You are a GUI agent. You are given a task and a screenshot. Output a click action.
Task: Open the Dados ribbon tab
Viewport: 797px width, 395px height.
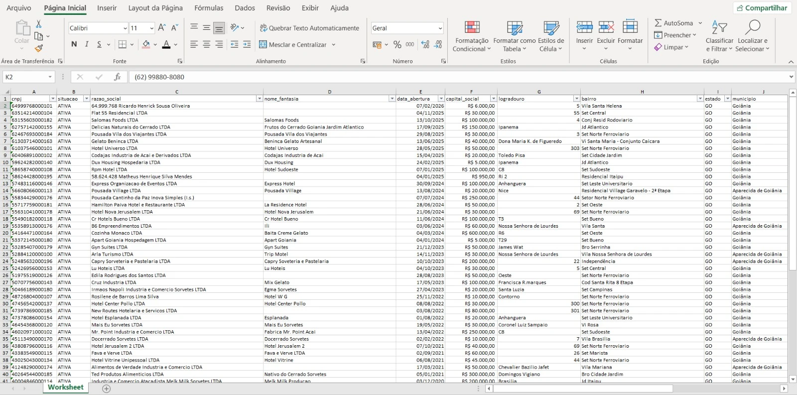click(x=245, y=8)
